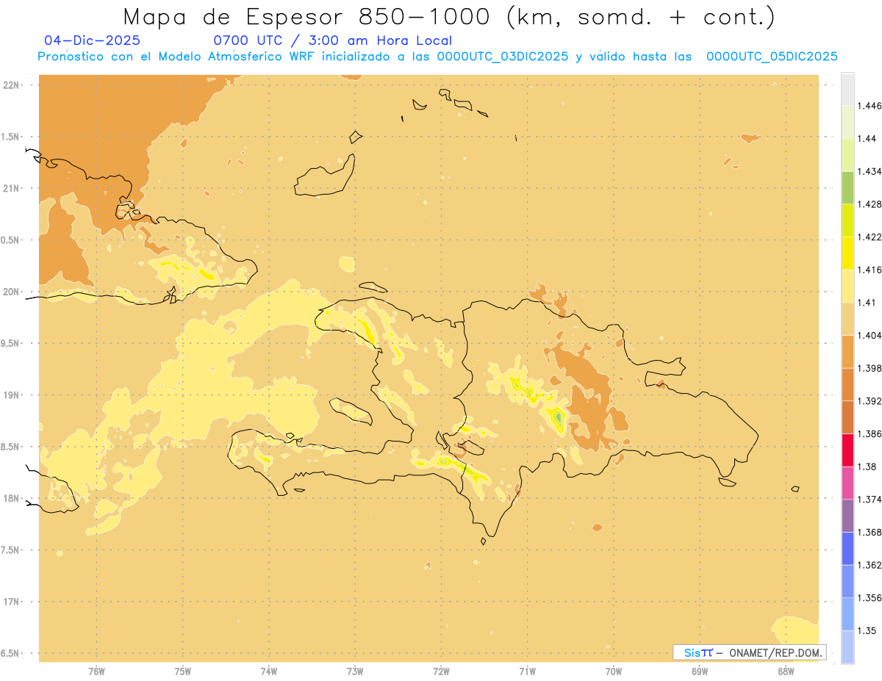882x681 pixels.
Task: Select the red legend band 1.38–1.386
Action: (x=847, y=450)
